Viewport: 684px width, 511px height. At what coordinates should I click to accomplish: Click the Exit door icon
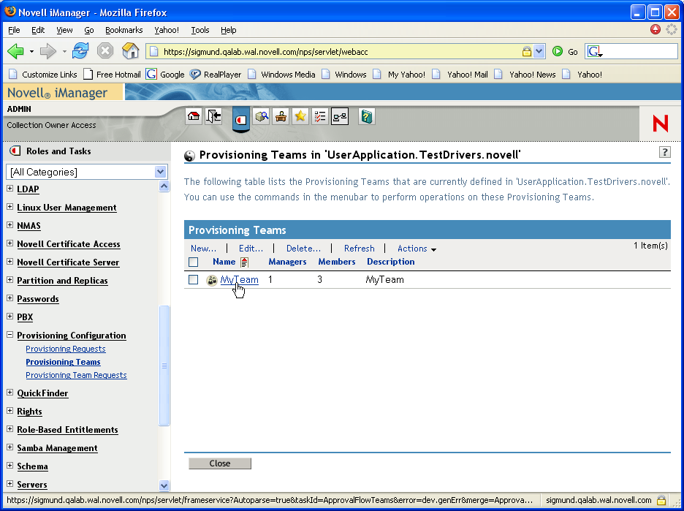[213, 116]
